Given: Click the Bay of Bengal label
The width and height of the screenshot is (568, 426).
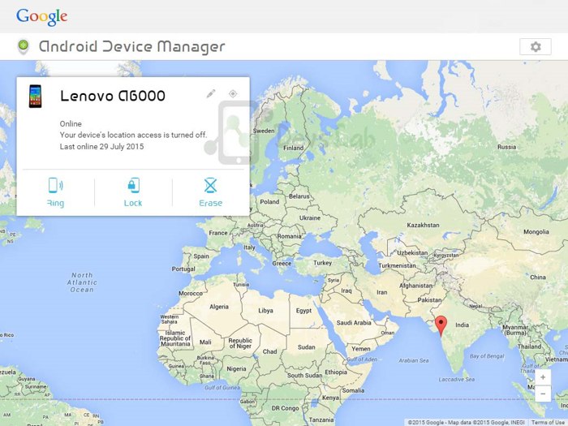Looking at the screenshot, I should click(487, 356).
